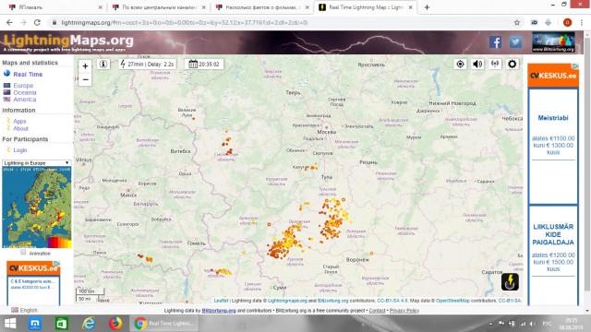Open Windows Store from taskbar
Viewport: 591px width, 332px height.
[62, 324]
